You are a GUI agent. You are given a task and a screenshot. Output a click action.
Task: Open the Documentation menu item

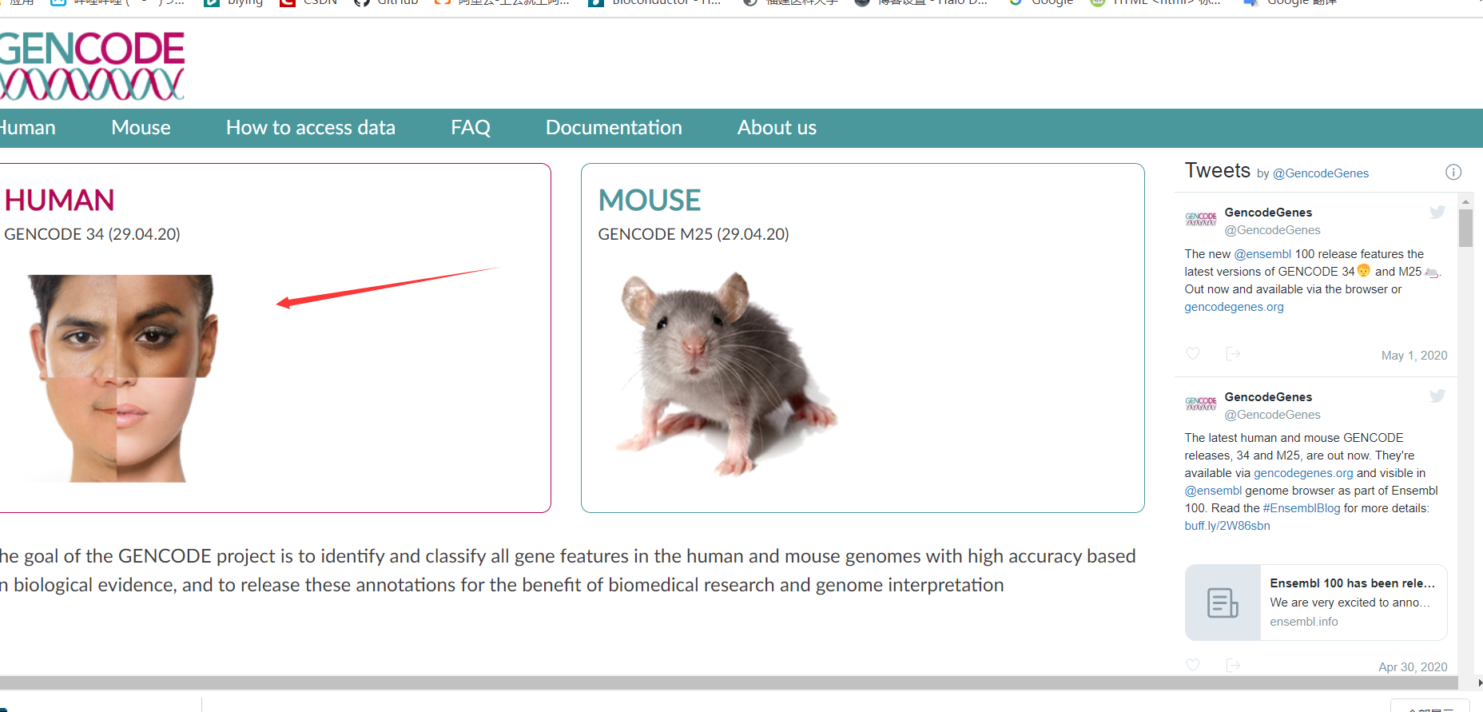pos(614,128)
